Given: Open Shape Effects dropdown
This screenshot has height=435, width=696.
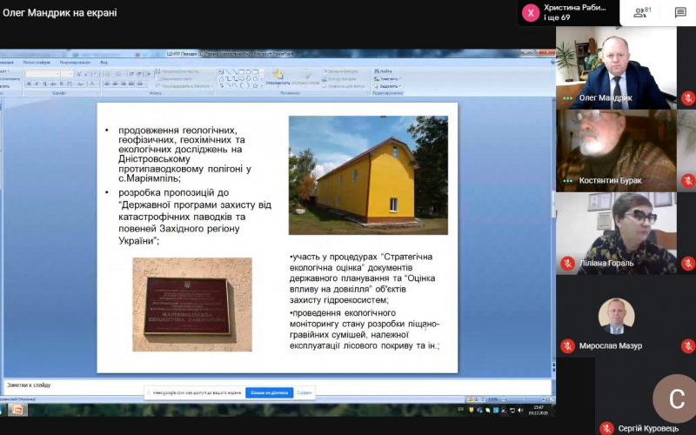Looking at the screenshot, I should point(344,86).
